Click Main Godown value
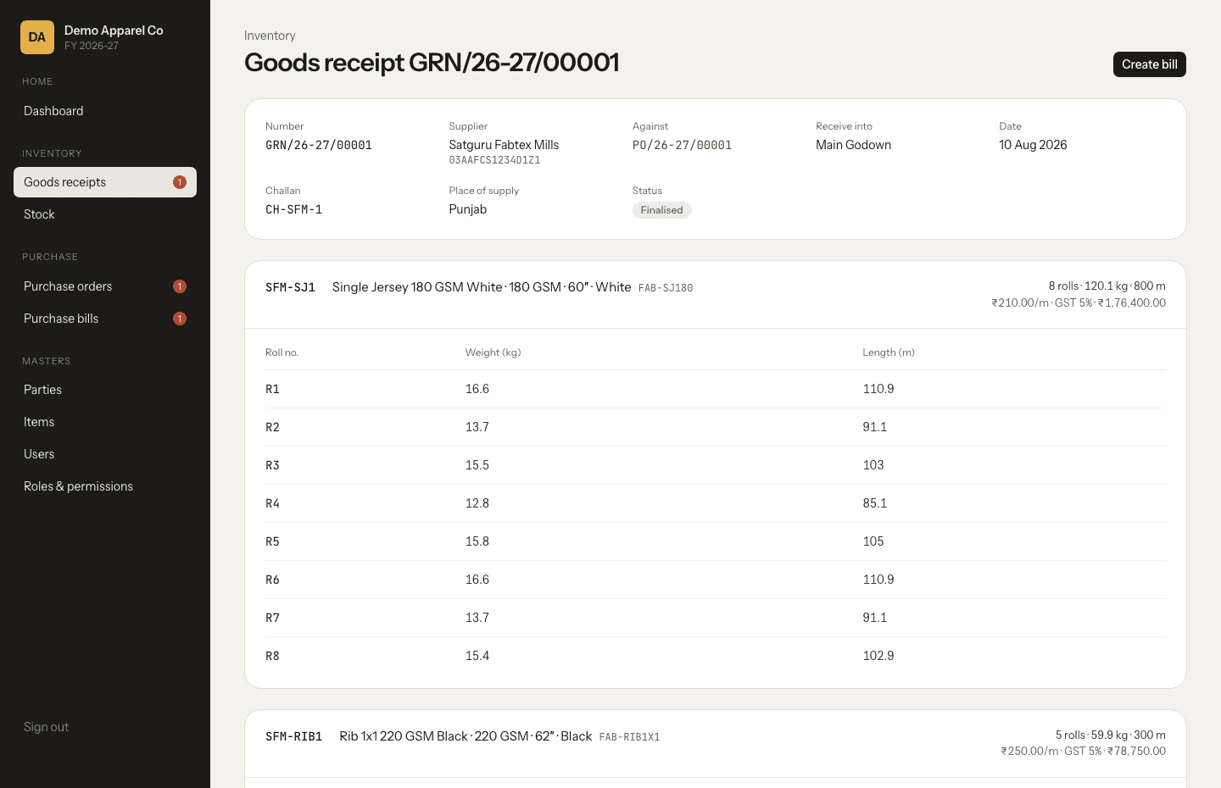Image resolution: width=1221 pixels, height=788 pixels. click(x=853, y=145)
